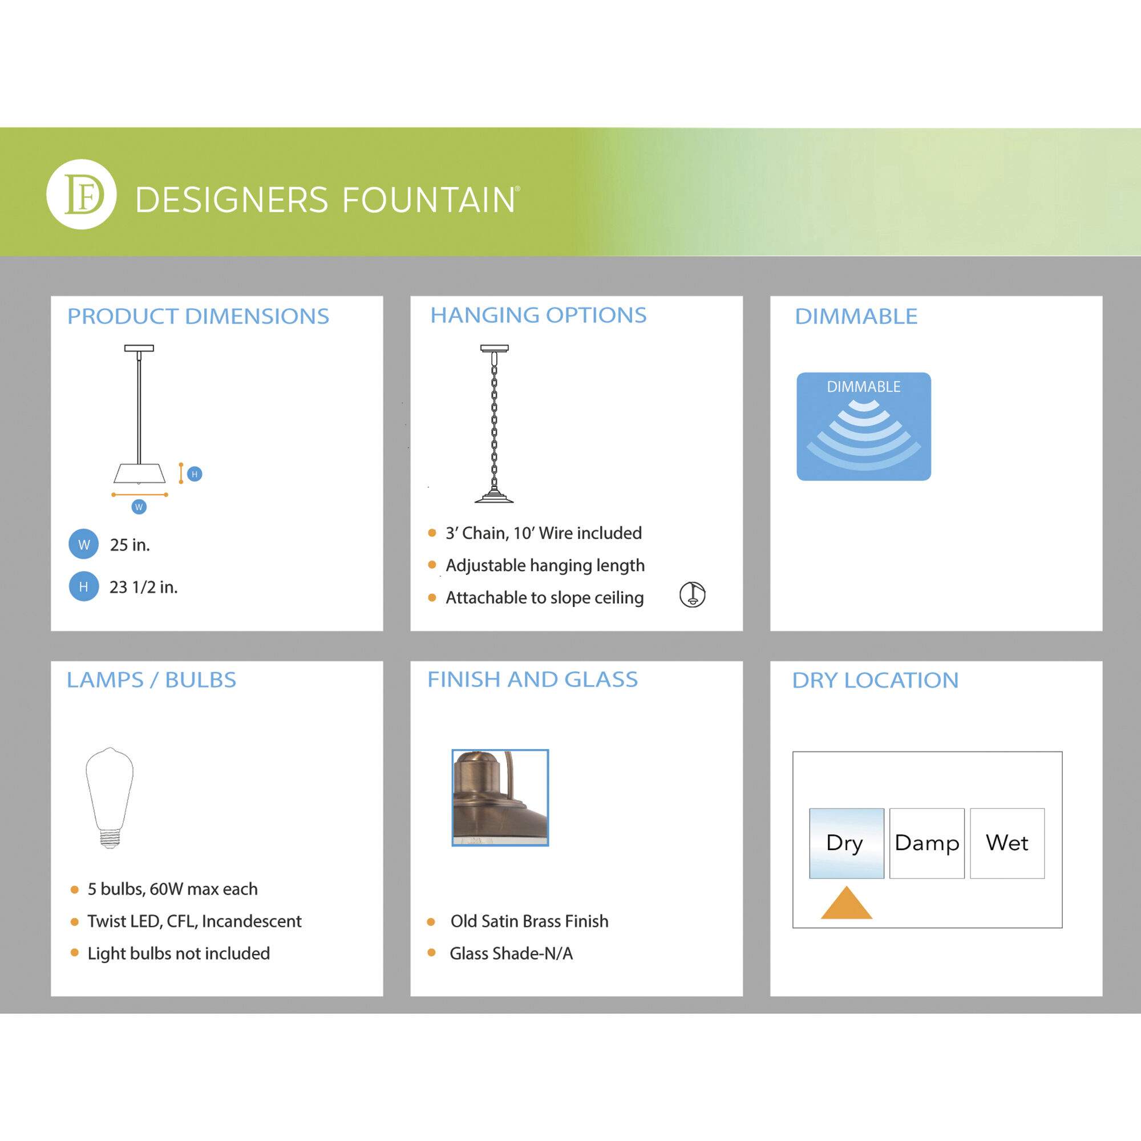The image size is (1141, 1141).
Task: Click the chain pendant hanging diagram
Action: pyautogui.click(x=494, y=423)
